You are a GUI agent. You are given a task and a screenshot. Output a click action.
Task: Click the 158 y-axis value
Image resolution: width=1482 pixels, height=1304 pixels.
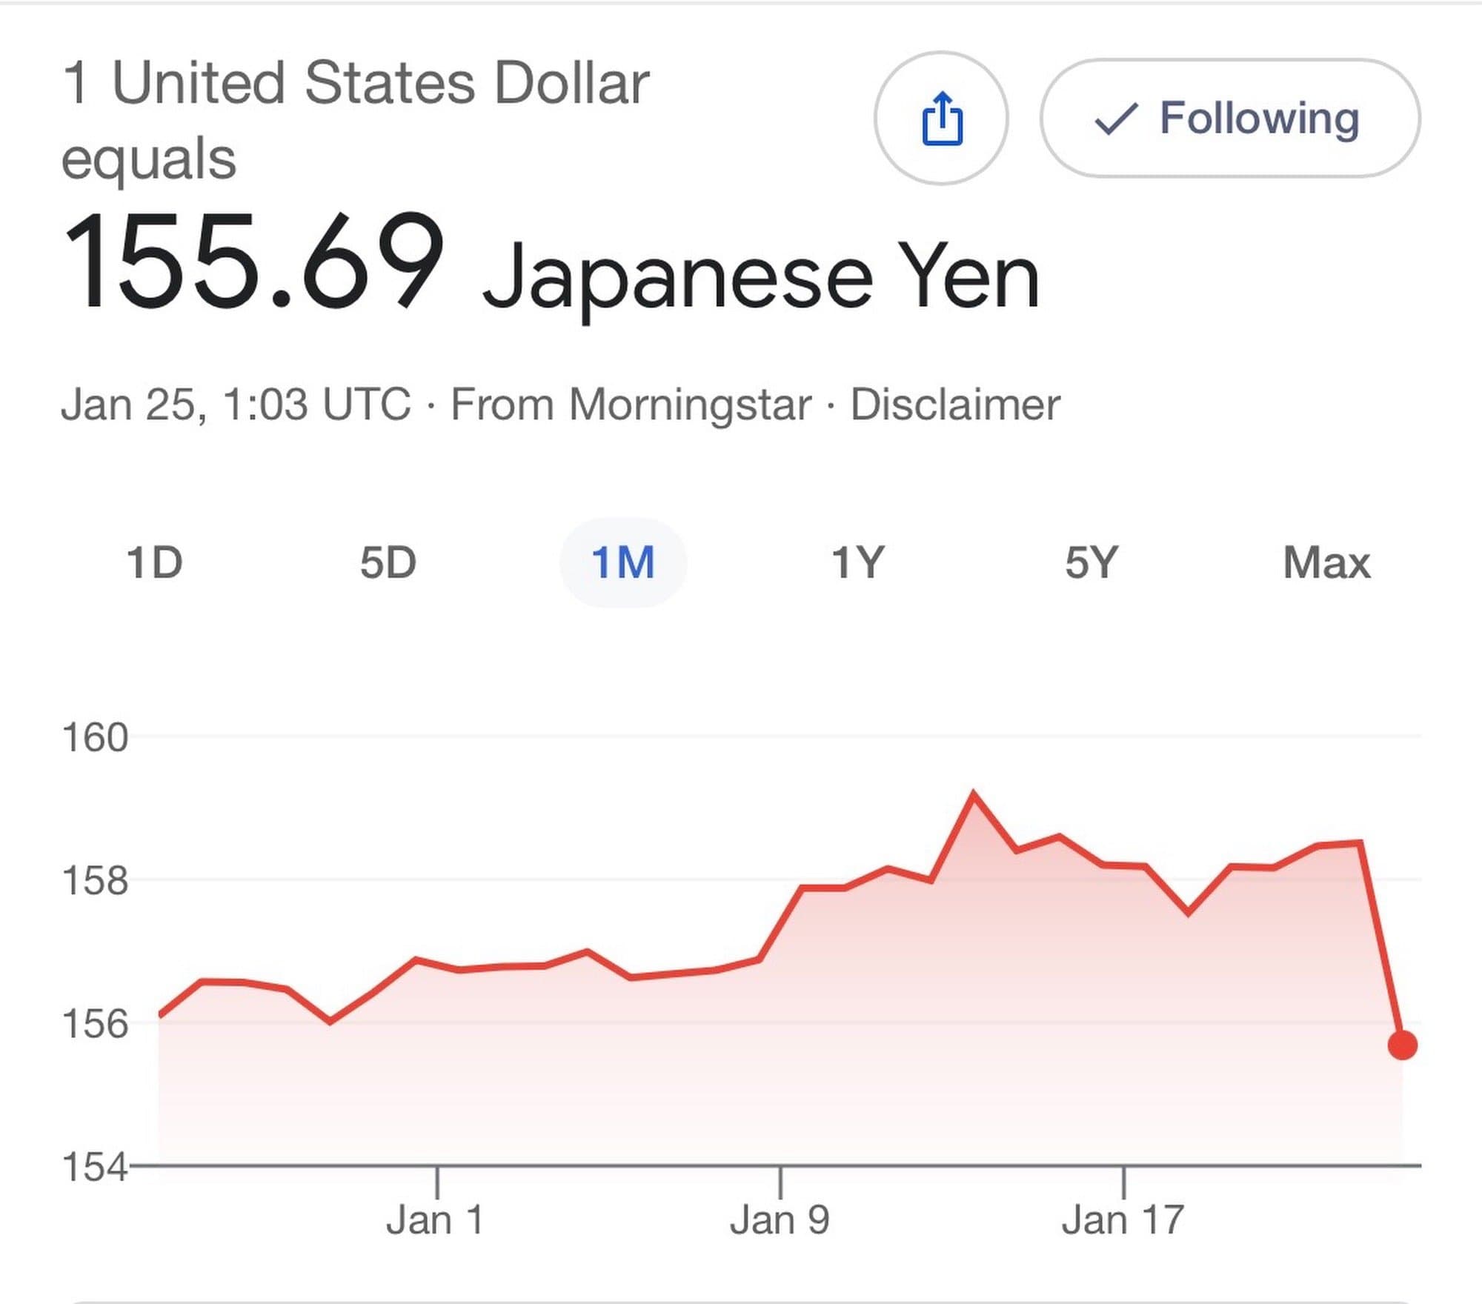(x=96, y=881)
